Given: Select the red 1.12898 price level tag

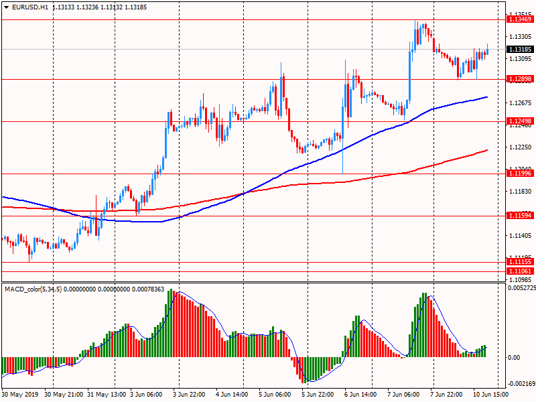Looking at the screenshot, I should 521,79.
